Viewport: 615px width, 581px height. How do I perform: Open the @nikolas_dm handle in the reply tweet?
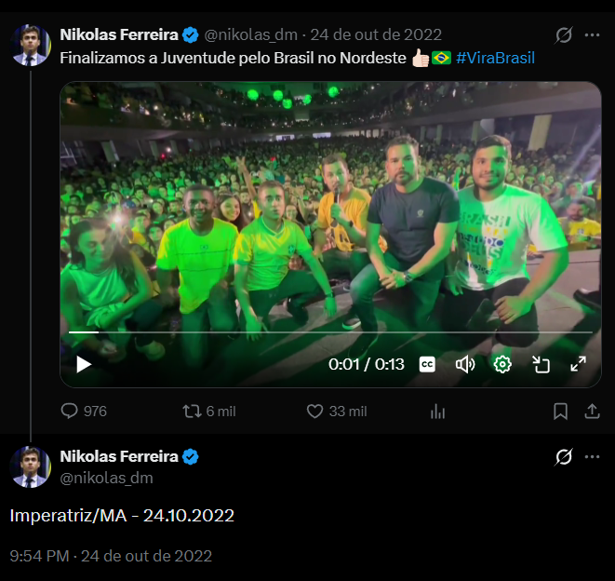106,478
